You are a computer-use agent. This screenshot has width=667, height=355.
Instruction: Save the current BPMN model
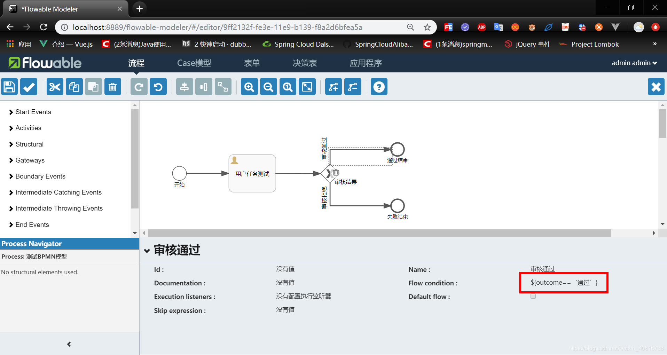point(9,86)
